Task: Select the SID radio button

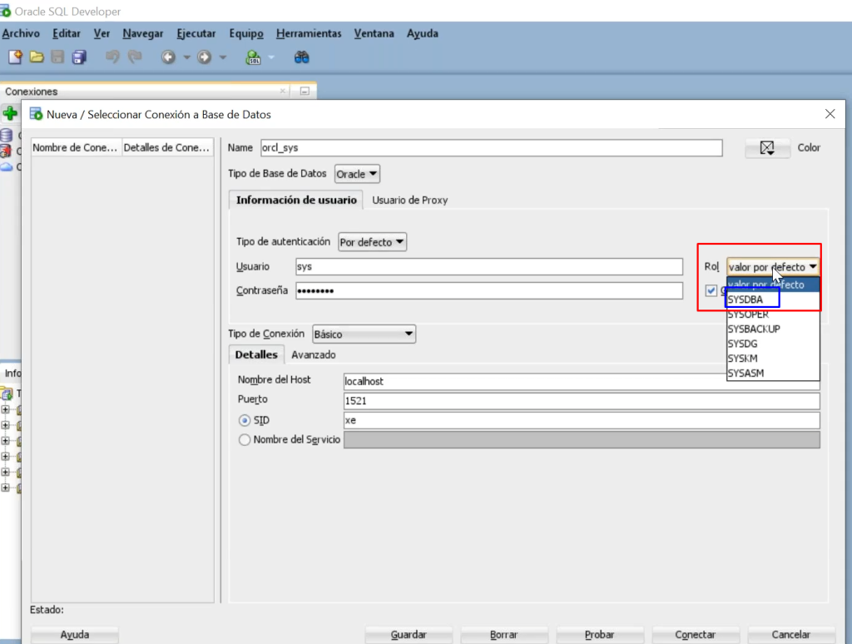Action: [x=245, y=420]
